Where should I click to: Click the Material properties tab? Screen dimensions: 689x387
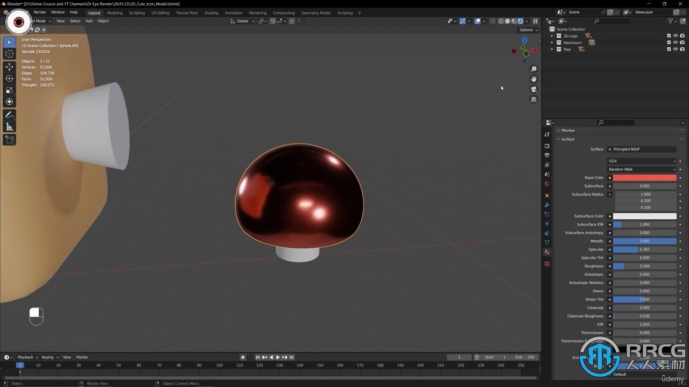tap(547, 252)
